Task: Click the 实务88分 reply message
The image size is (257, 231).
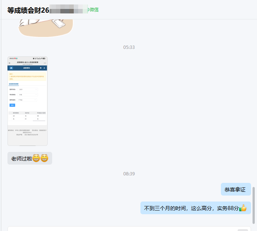Action: (196, 208)
